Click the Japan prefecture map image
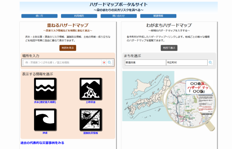 click(148, 96)
